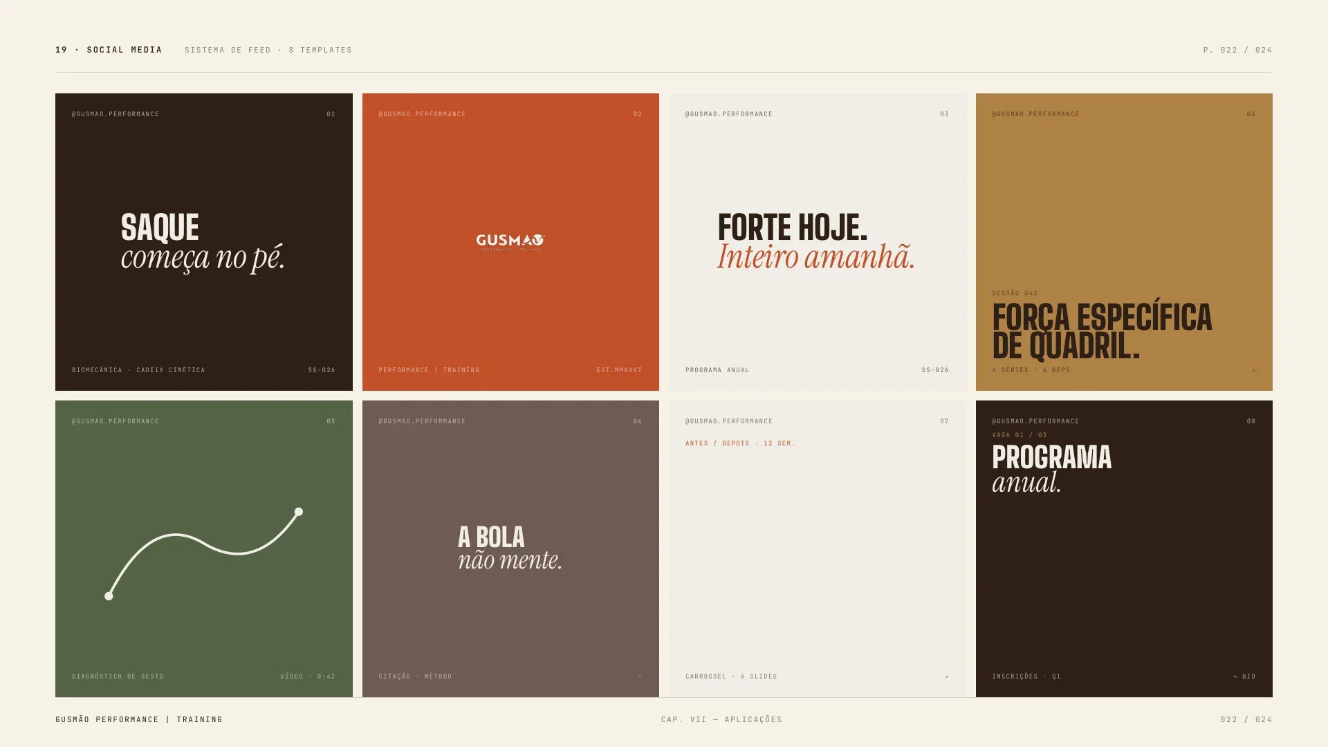Click the 'SESSÃO 042' label
This screenshot has height=747, width=1328.
1015,293
